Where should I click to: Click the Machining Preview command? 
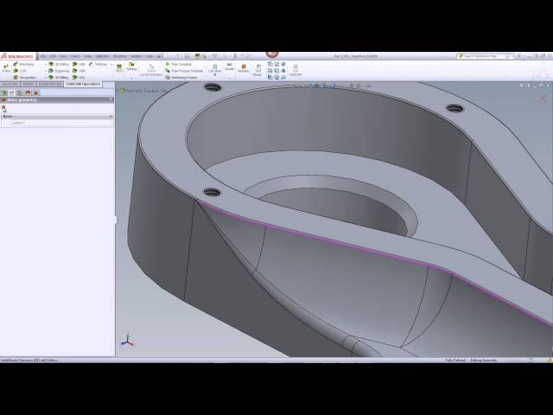click(x=181, y=77)
